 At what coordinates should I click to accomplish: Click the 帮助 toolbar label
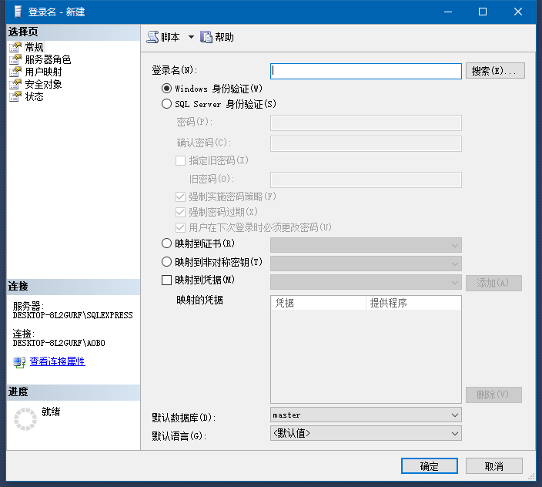coord(224,37)
